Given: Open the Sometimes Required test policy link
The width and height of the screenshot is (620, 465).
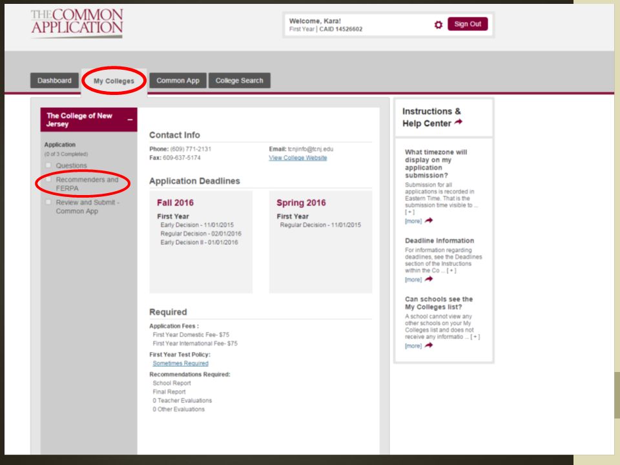Looking at the screenshot, I should [180, 364].
